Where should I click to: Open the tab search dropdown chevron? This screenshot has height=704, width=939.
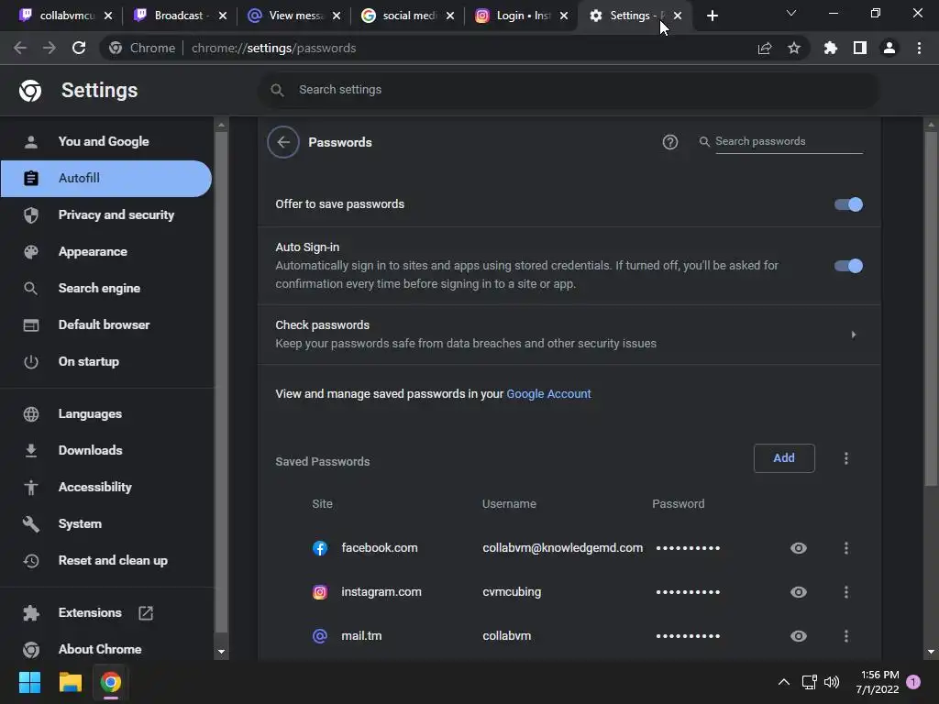(x=791, y=13)
